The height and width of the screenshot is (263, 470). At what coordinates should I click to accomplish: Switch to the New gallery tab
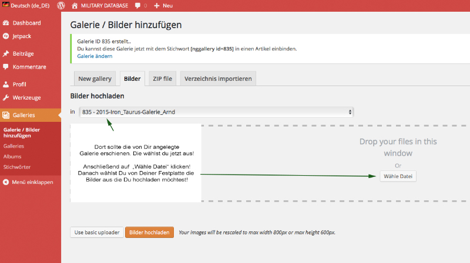click(95, 78)
